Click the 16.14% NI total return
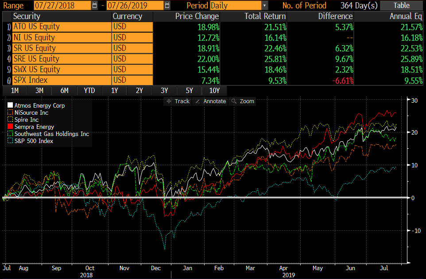This screenshot has width=426, height=279. (275, 38)
